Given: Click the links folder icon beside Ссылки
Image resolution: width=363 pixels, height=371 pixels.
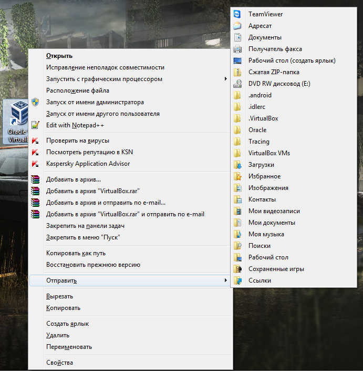Looking at the screenshot, I should 237,280.
